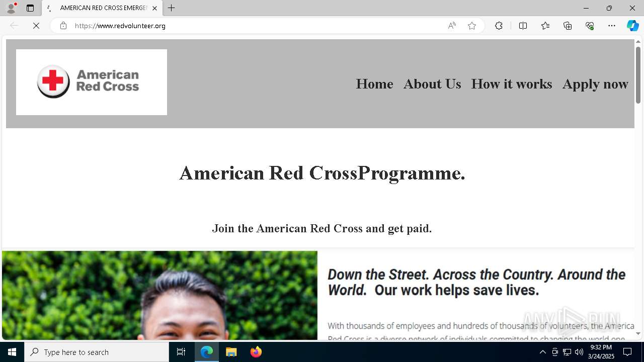View site information lock icon
This screenshot has width=644, height=362.
[63, 26]
